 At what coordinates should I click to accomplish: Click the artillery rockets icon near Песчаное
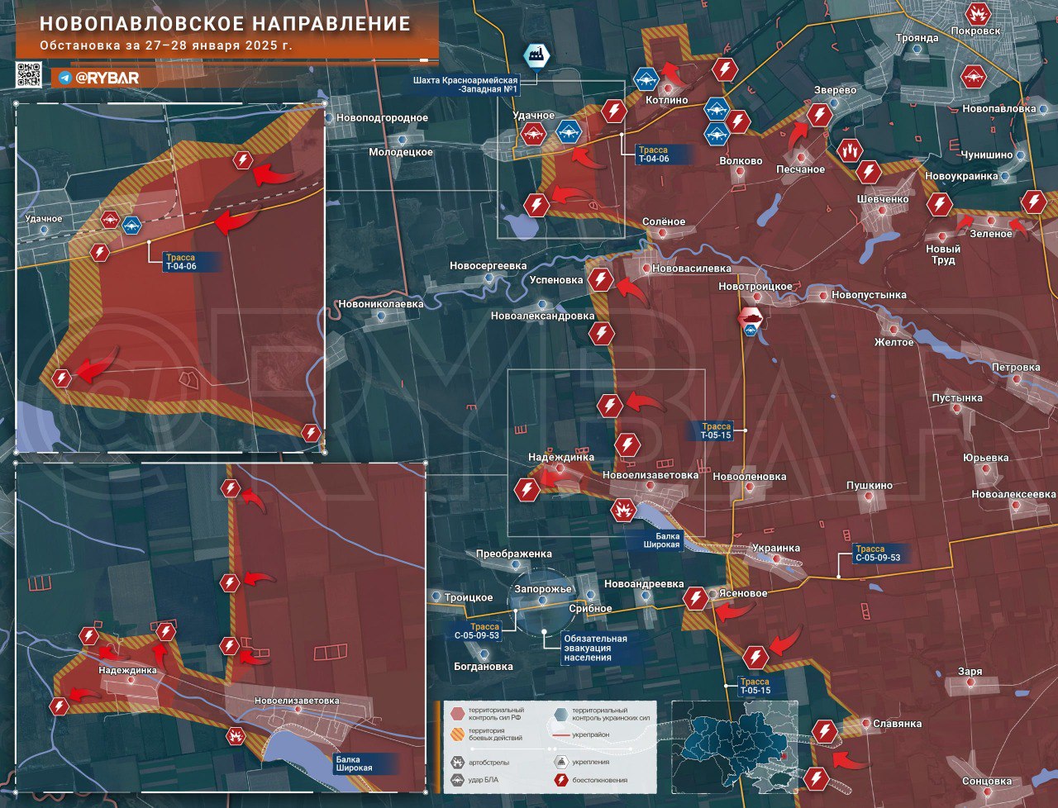[850, 150]
